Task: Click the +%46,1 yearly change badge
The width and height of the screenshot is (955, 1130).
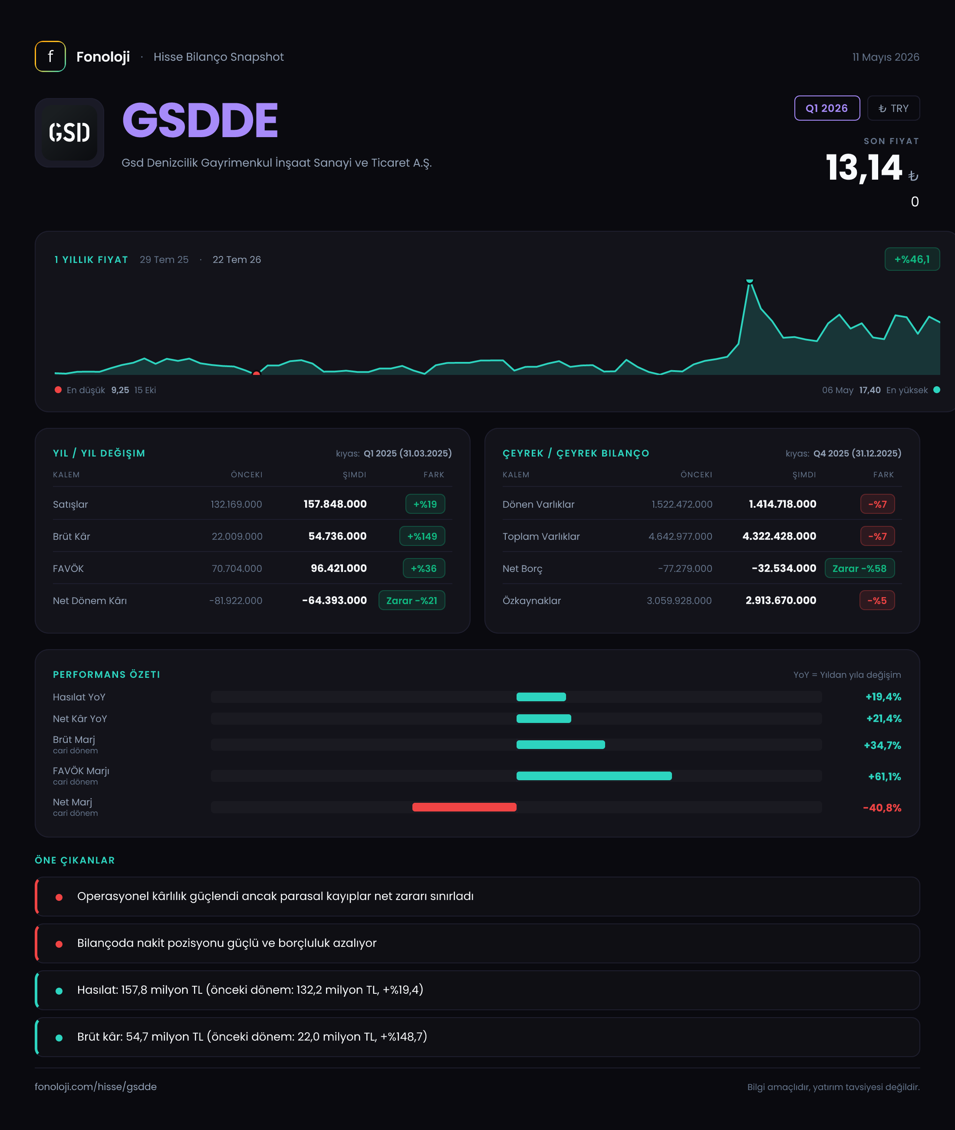Action: pos(912,259)
